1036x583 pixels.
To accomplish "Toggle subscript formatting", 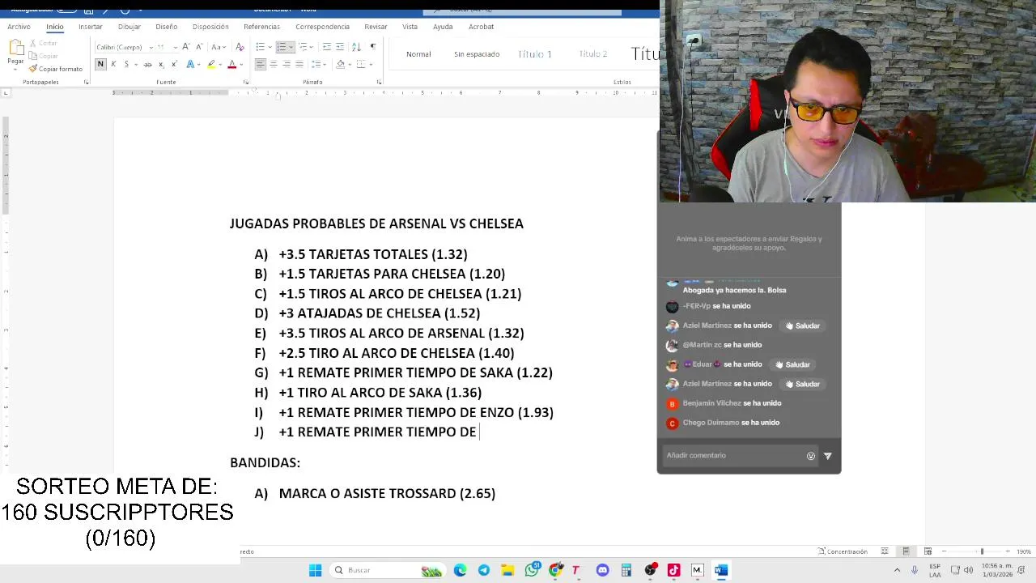I will [x=161, y=64].
